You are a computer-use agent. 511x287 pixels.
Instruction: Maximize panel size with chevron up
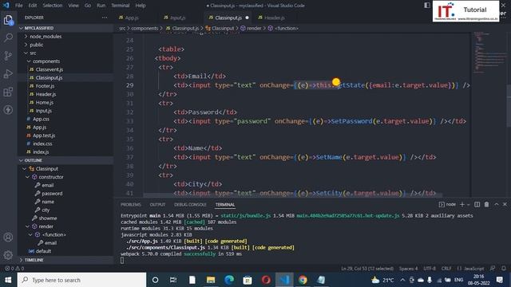point(497,204)
